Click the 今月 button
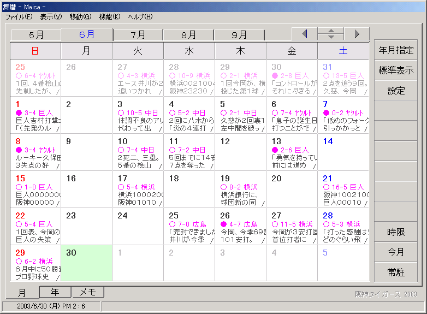427x314 pixels. click(x=396, y=252)
